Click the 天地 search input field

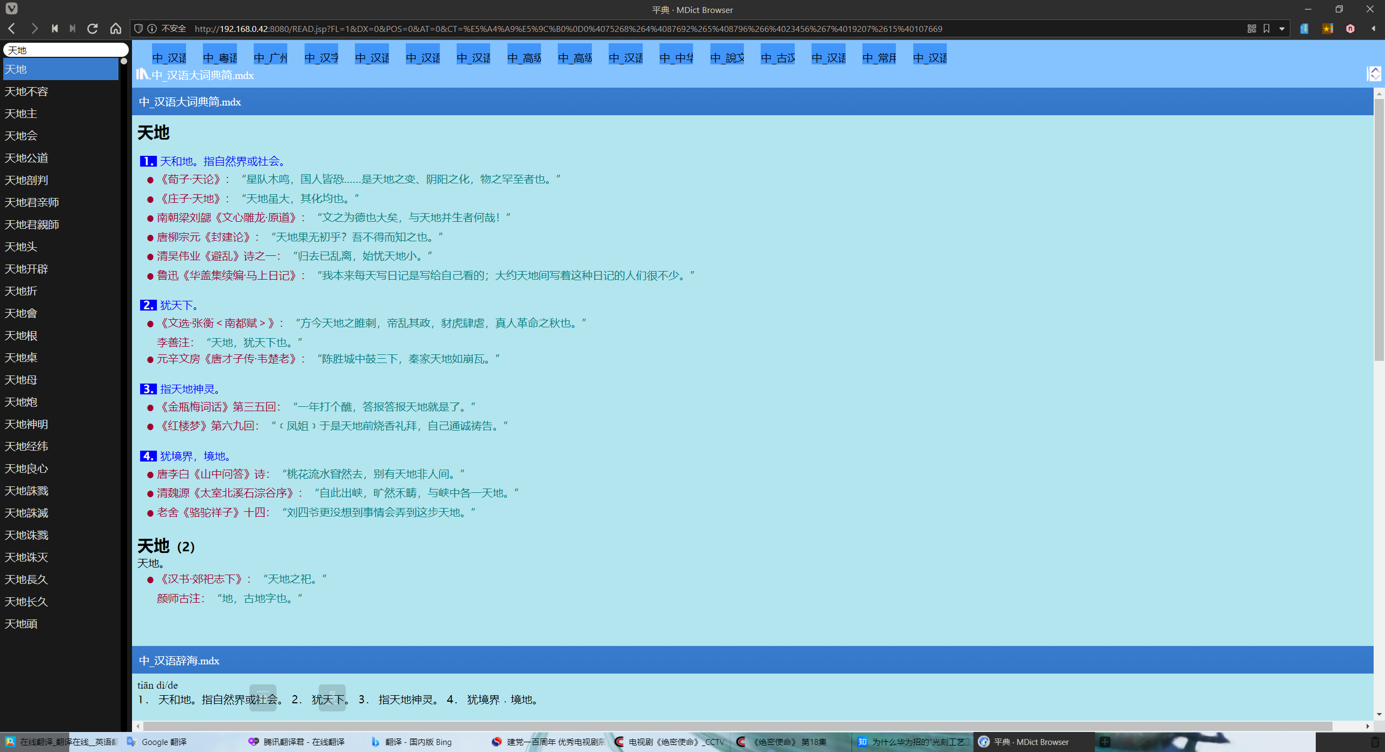click(65, 50)
